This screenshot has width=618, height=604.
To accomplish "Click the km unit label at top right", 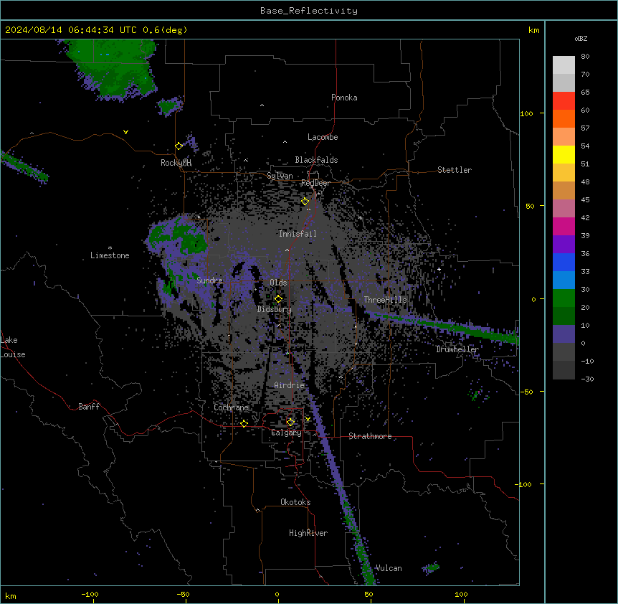I will pyautogui.click(x=533, y=30).
